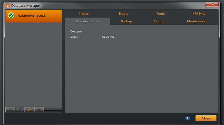224x125 pixels.
Task: Click the red minus remove database icon
Action: pyautogui.click(x=39, y=110)
